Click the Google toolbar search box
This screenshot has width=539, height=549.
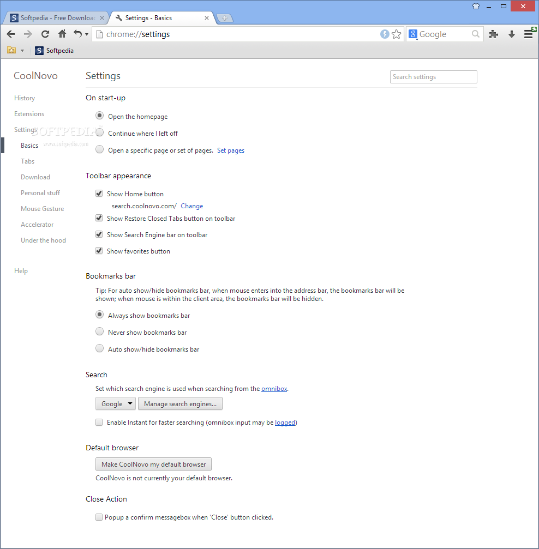click(x=445, y=34)
